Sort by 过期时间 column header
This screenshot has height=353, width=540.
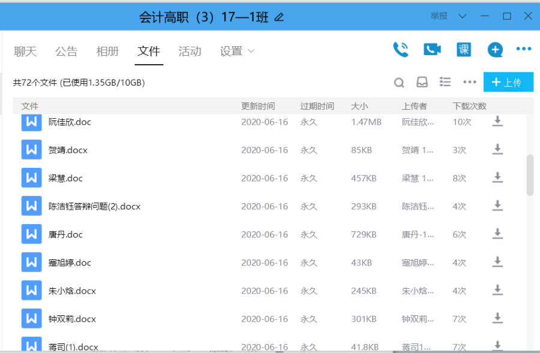317,106
